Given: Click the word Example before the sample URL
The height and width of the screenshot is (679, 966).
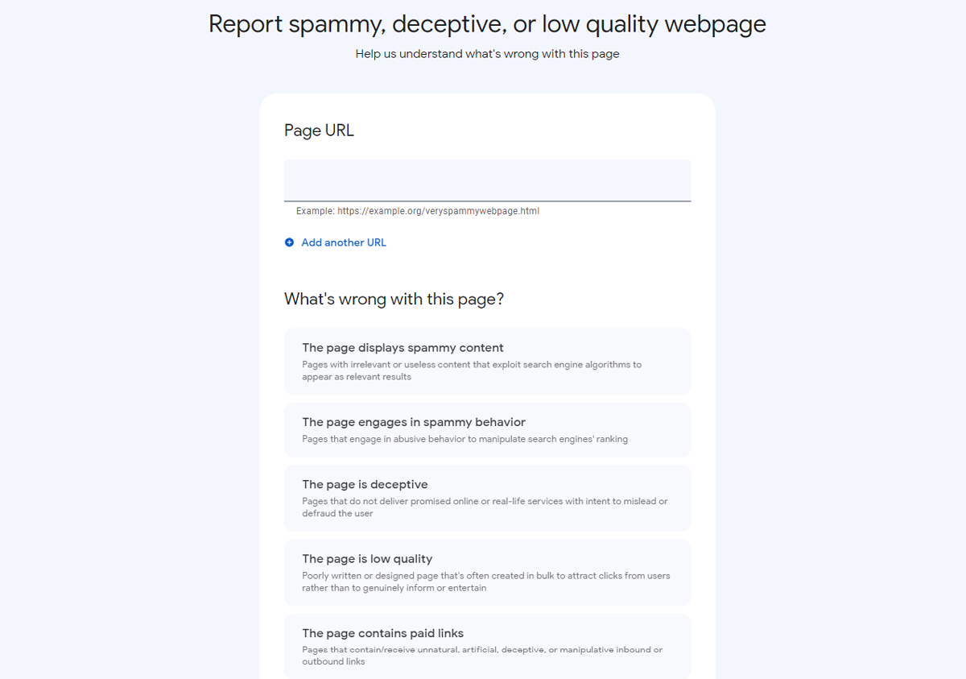Looking at the screenshot, I should [x=315, y=211].
